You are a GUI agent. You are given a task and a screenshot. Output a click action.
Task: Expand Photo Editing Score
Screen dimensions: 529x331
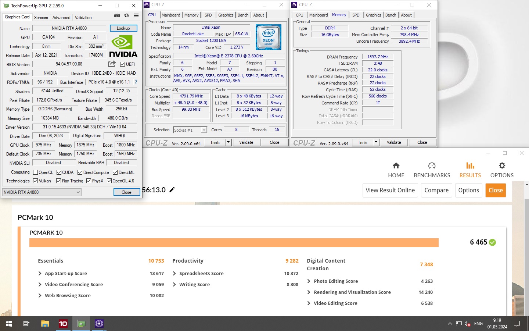click(309, 281)
